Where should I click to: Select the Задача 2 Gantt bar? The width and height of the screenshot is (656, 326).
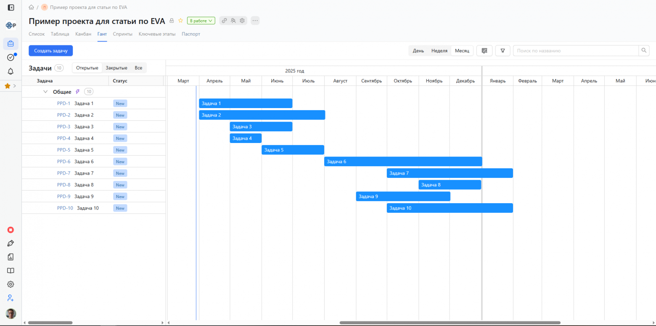point(262,115)
